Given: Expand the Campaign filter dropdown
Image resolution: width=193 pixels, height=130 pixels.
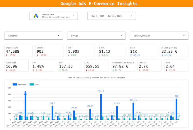Looking at the screenshot, I should point(33,36).
